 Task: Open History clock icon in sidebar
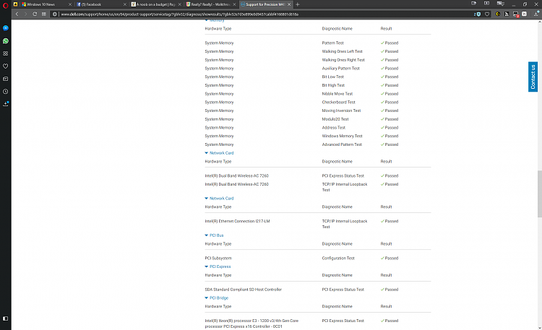click(x=6, y=92)
